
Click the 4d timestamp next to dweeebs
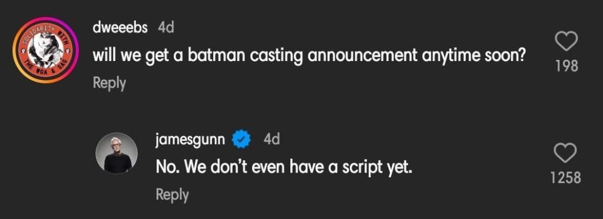[166, 28]
